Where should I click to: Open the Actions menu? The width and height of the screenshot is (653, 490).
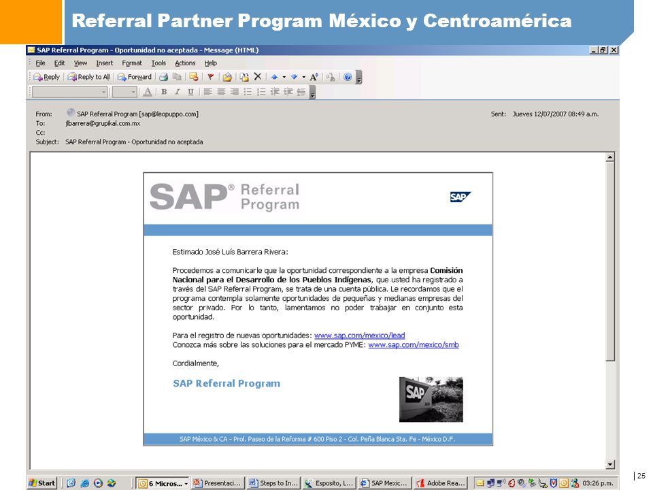pyautogui.click(x=185, y=63)
